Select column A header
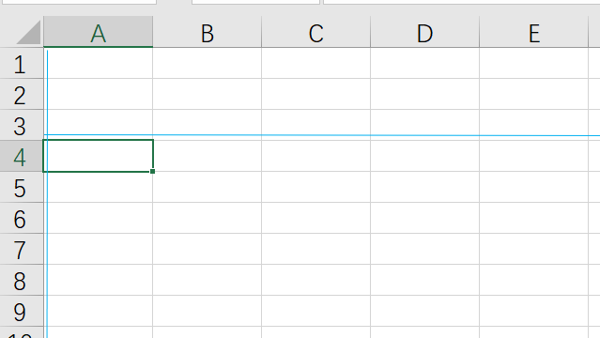 click(x=99, y=32)
